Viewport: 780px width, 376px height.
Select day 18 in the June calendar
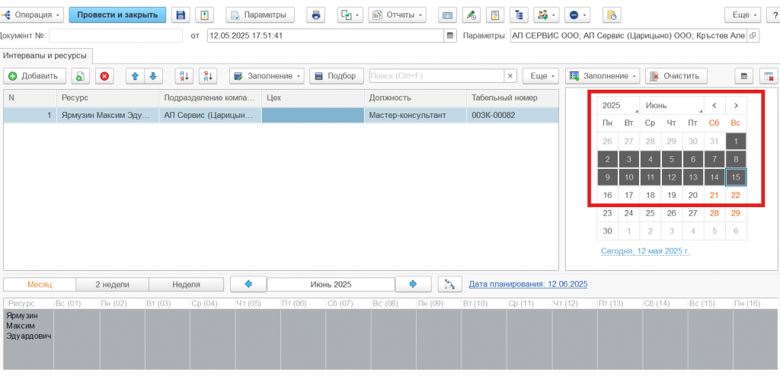pos(650,195)
